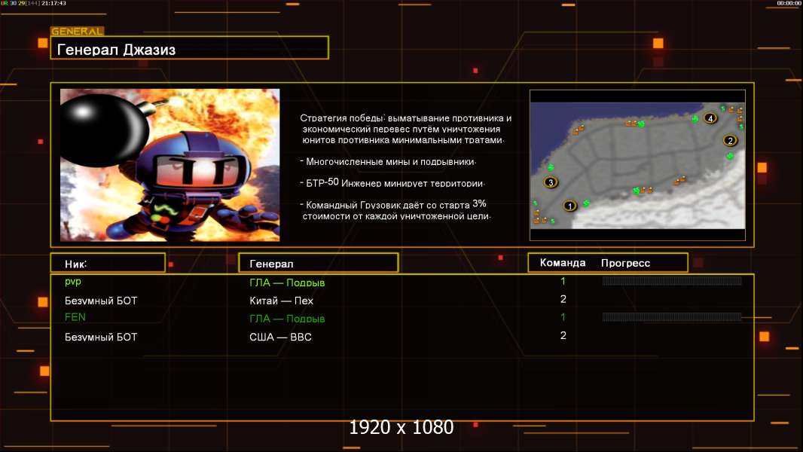Click the 'США — ВВС' general entry

pyautogui.click(x=280, y=337)
